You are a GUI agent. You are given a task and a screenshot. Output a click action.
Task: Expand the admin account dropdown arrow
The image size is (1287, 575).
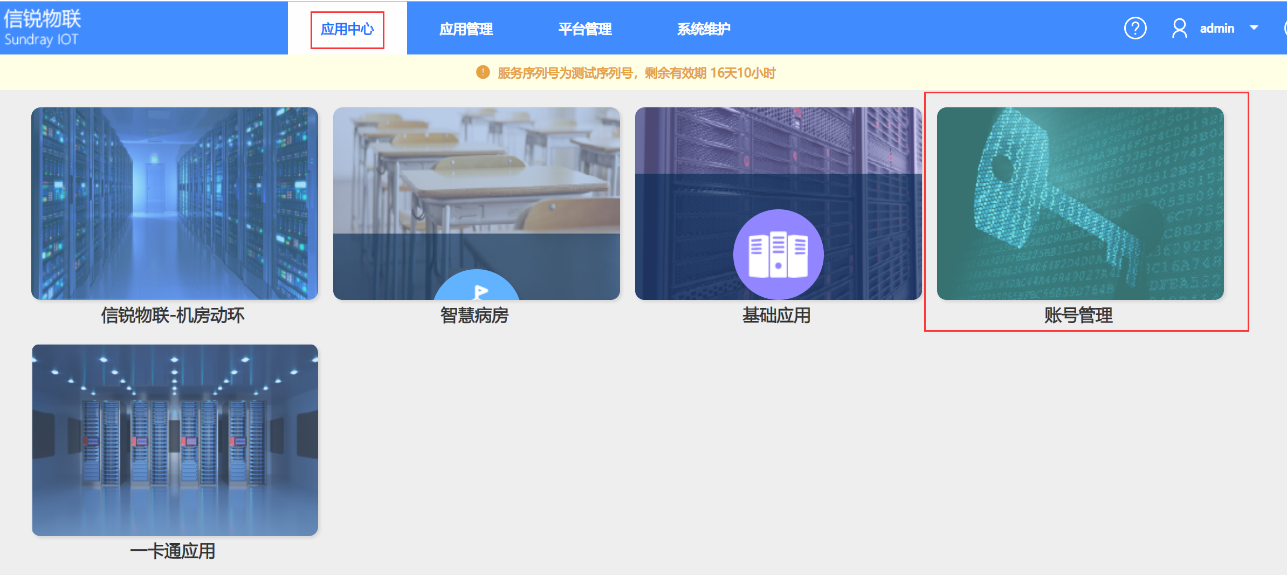click(1254, 28)
